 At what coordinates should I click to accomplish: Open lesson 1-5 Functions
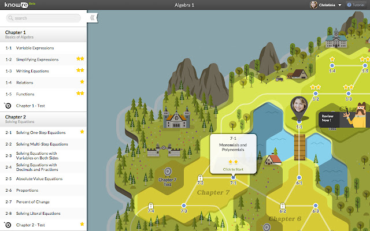(43, 94)
